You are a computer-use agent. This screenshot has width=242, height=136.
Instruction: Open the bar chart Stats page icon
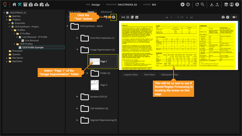[x=47, y=5]
